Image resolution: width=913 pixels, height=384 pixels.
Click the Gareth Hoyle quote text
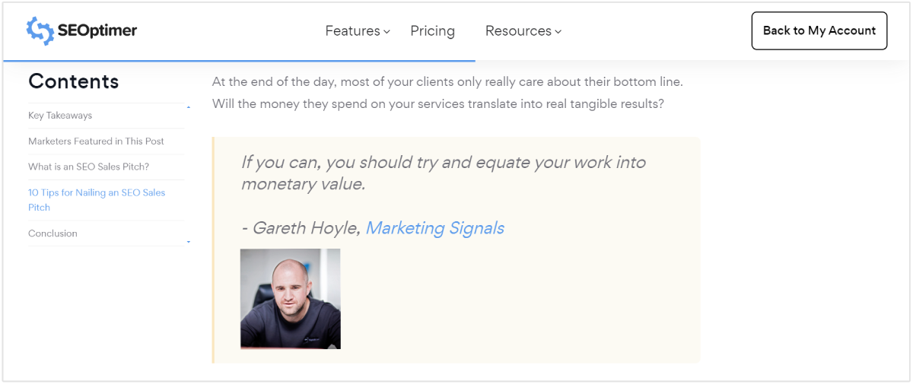pyautogui.click(x=443, y=173)
